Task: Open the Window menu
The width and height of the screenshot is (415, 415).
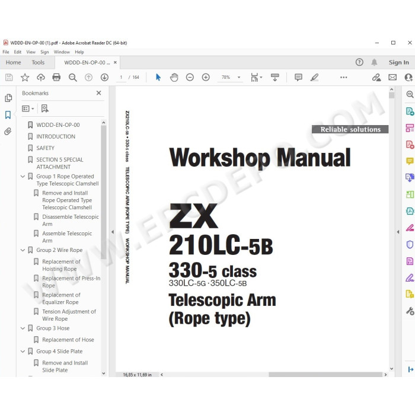Action: click(x=62, y=52)
